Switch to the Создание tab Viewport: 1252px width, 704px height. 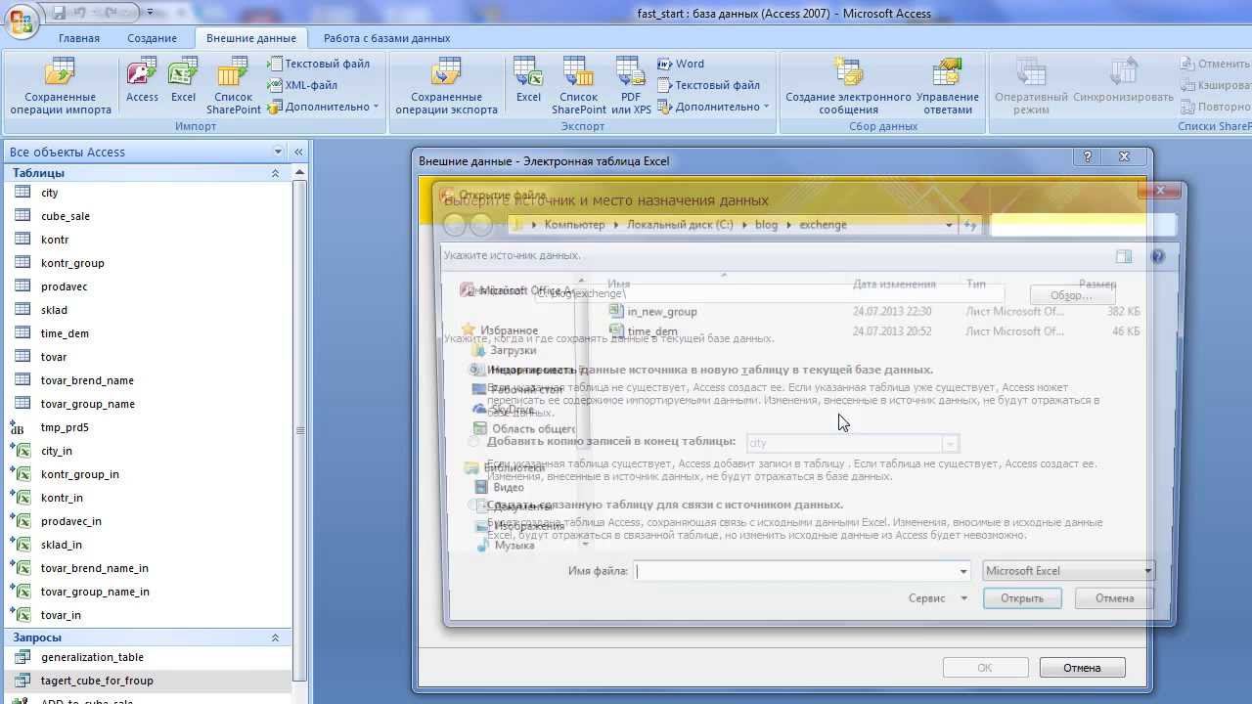pos(152,38)
